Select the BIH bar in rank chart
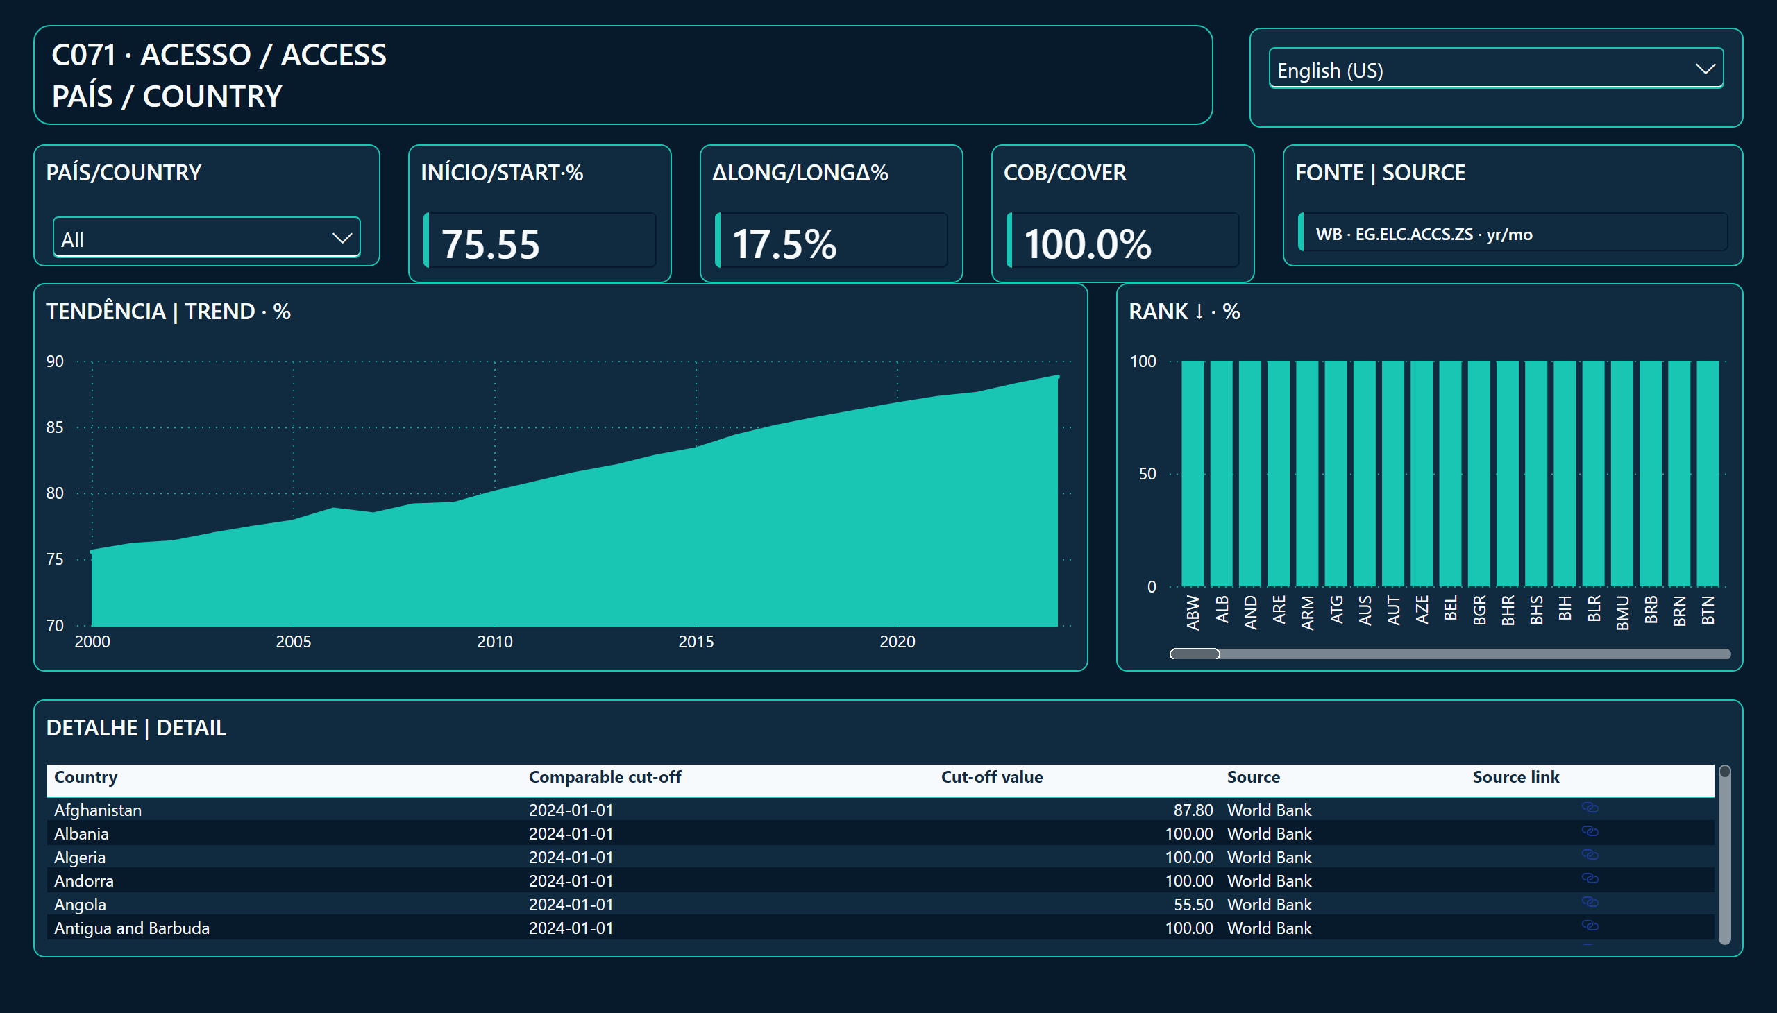Image resolution: width=1777 pixels, height=1013 pixels. click(1565, 474)
